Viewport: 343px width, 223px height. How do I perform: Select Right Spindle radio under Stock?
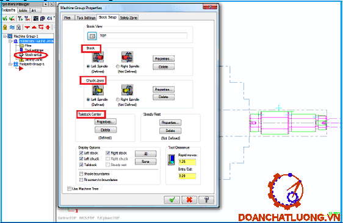coord(118,66)
